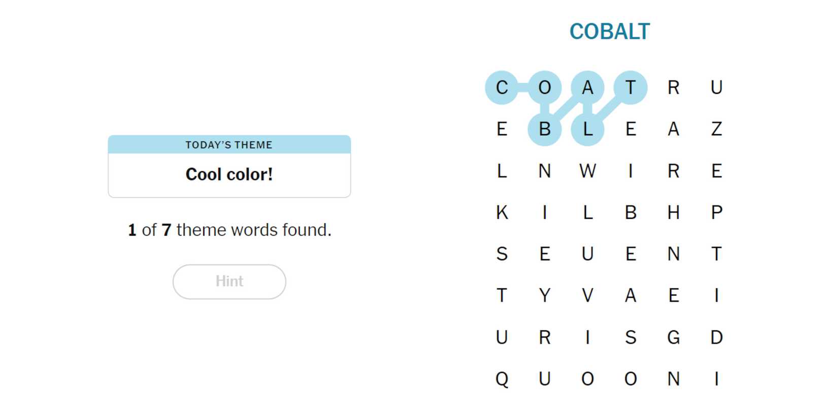Select the letter W in the grid
837x418 pixels.
587,171
